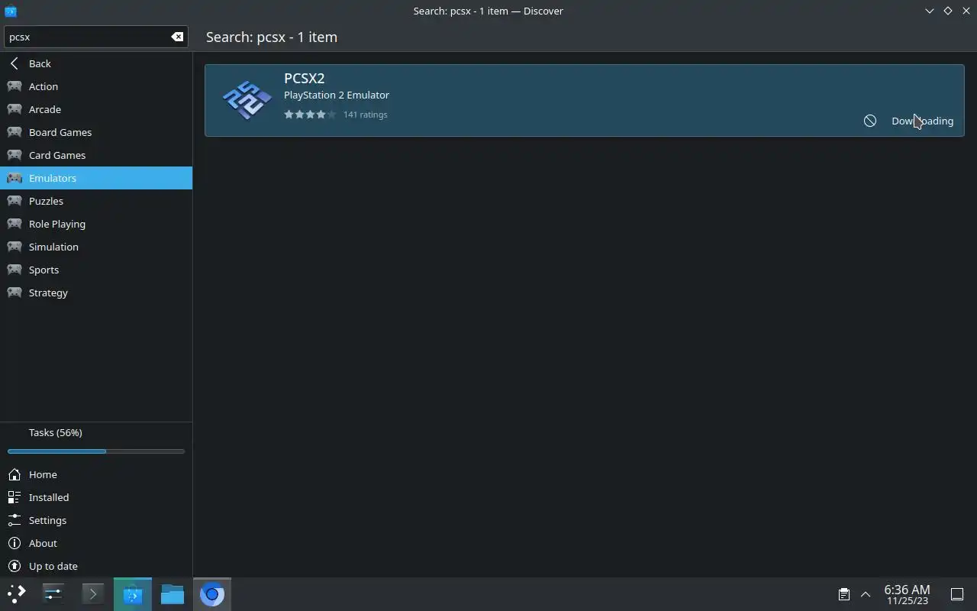977x611 pixels.
Task: Open the Up to date updates page
Action: coord(96,566)
